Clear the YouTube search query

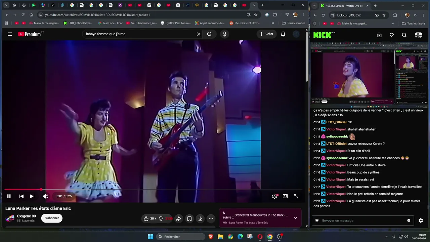pos(199,34)
